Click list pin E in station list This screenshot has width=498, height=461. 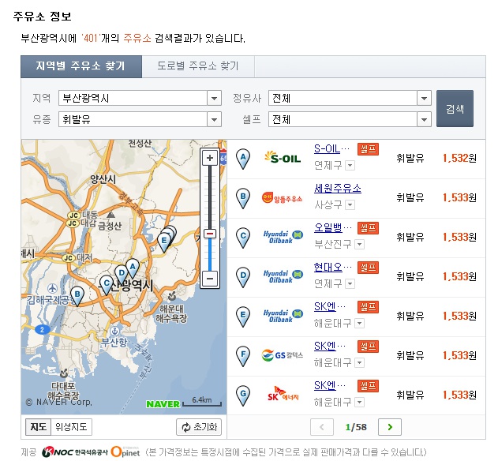243,317
